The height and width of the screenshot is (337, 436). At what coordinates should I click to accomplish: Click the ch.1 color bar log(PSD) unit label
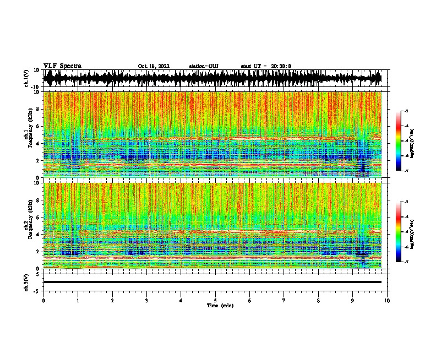412,144
